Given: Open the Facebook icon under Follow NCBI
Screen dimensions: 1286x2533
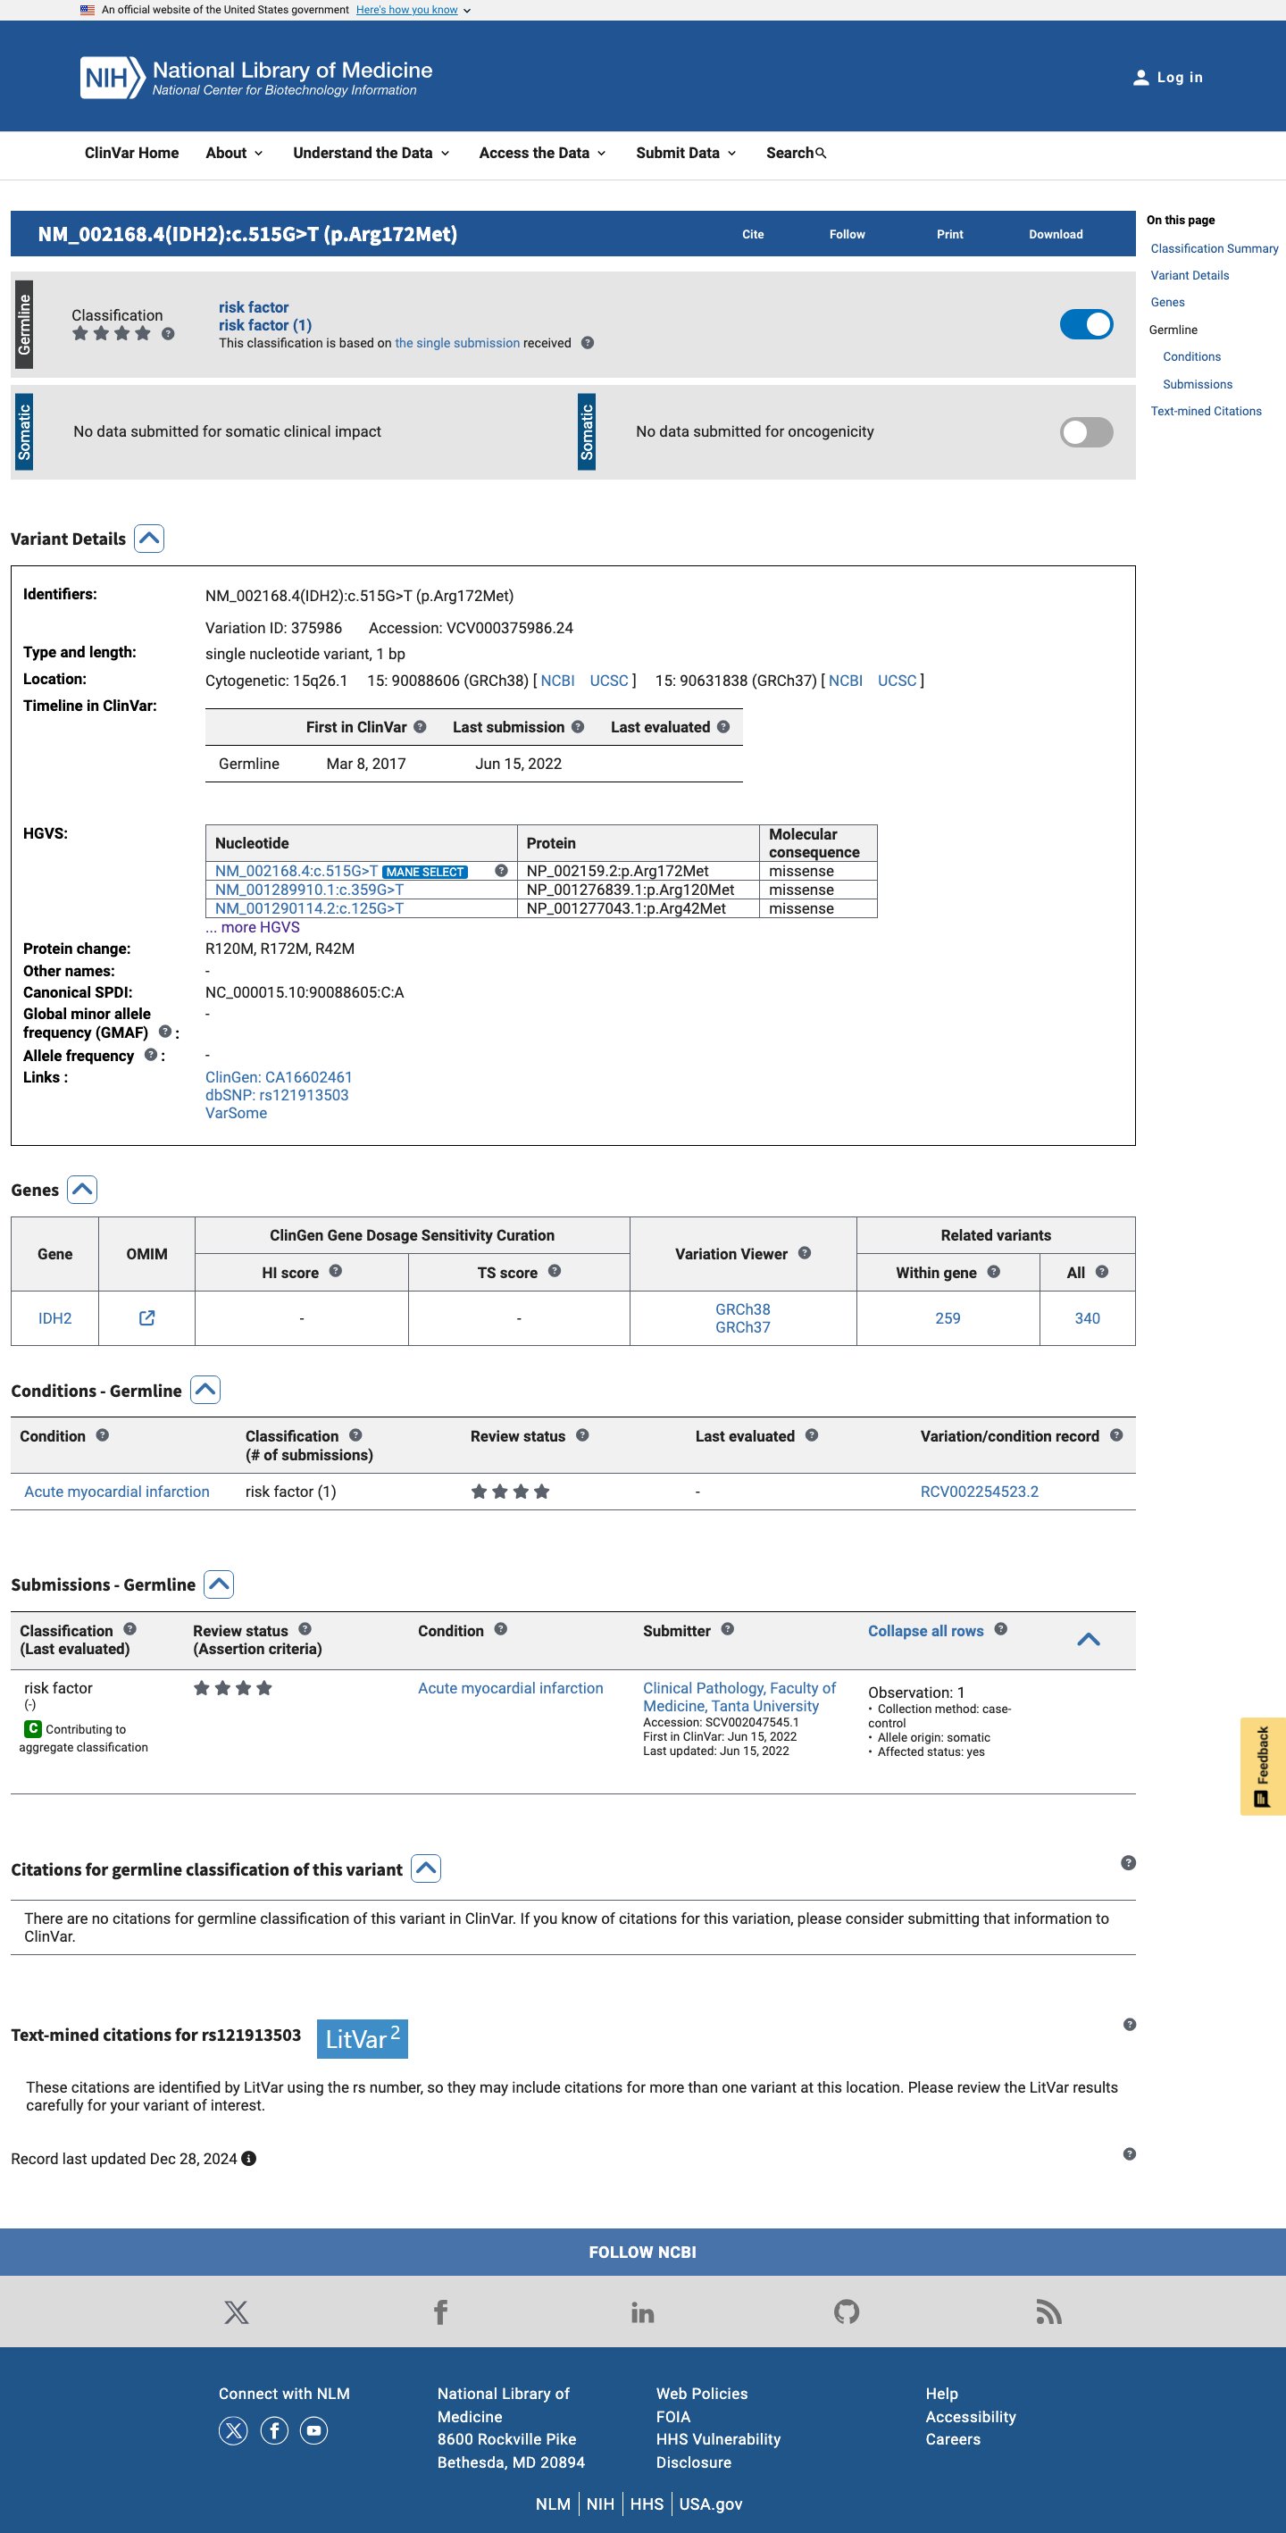Looking at the screenshot, I should click(440, 2311).
